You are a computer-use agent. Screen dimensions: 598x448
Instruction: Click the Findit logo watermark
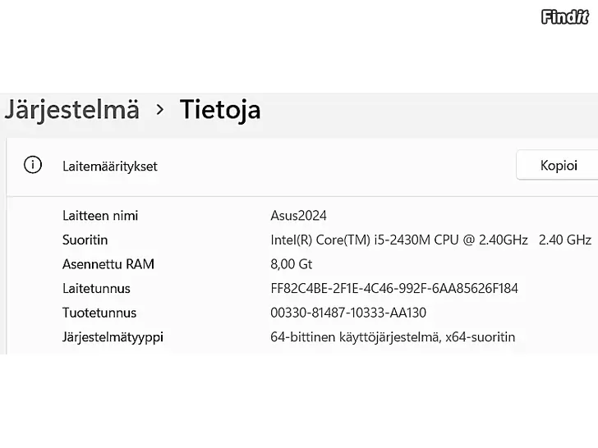pos(565,16)
